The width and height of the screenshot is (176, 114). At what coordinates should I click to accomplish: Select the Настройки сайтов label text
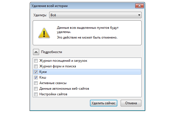point(53,94)
